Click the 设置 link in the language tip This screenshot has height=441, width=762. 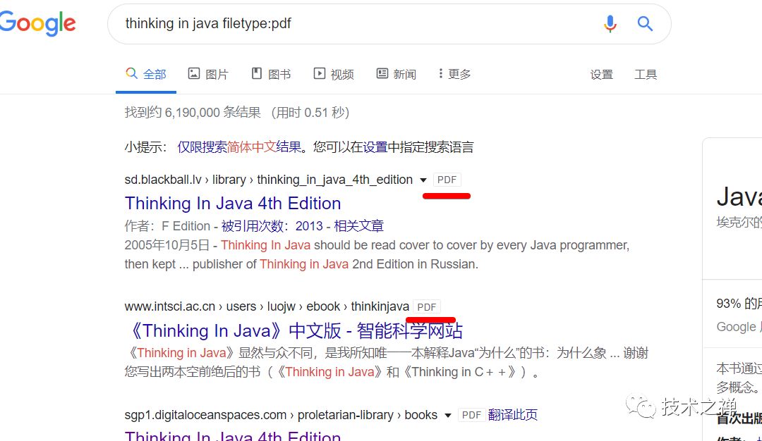click(x=375, y=147)
